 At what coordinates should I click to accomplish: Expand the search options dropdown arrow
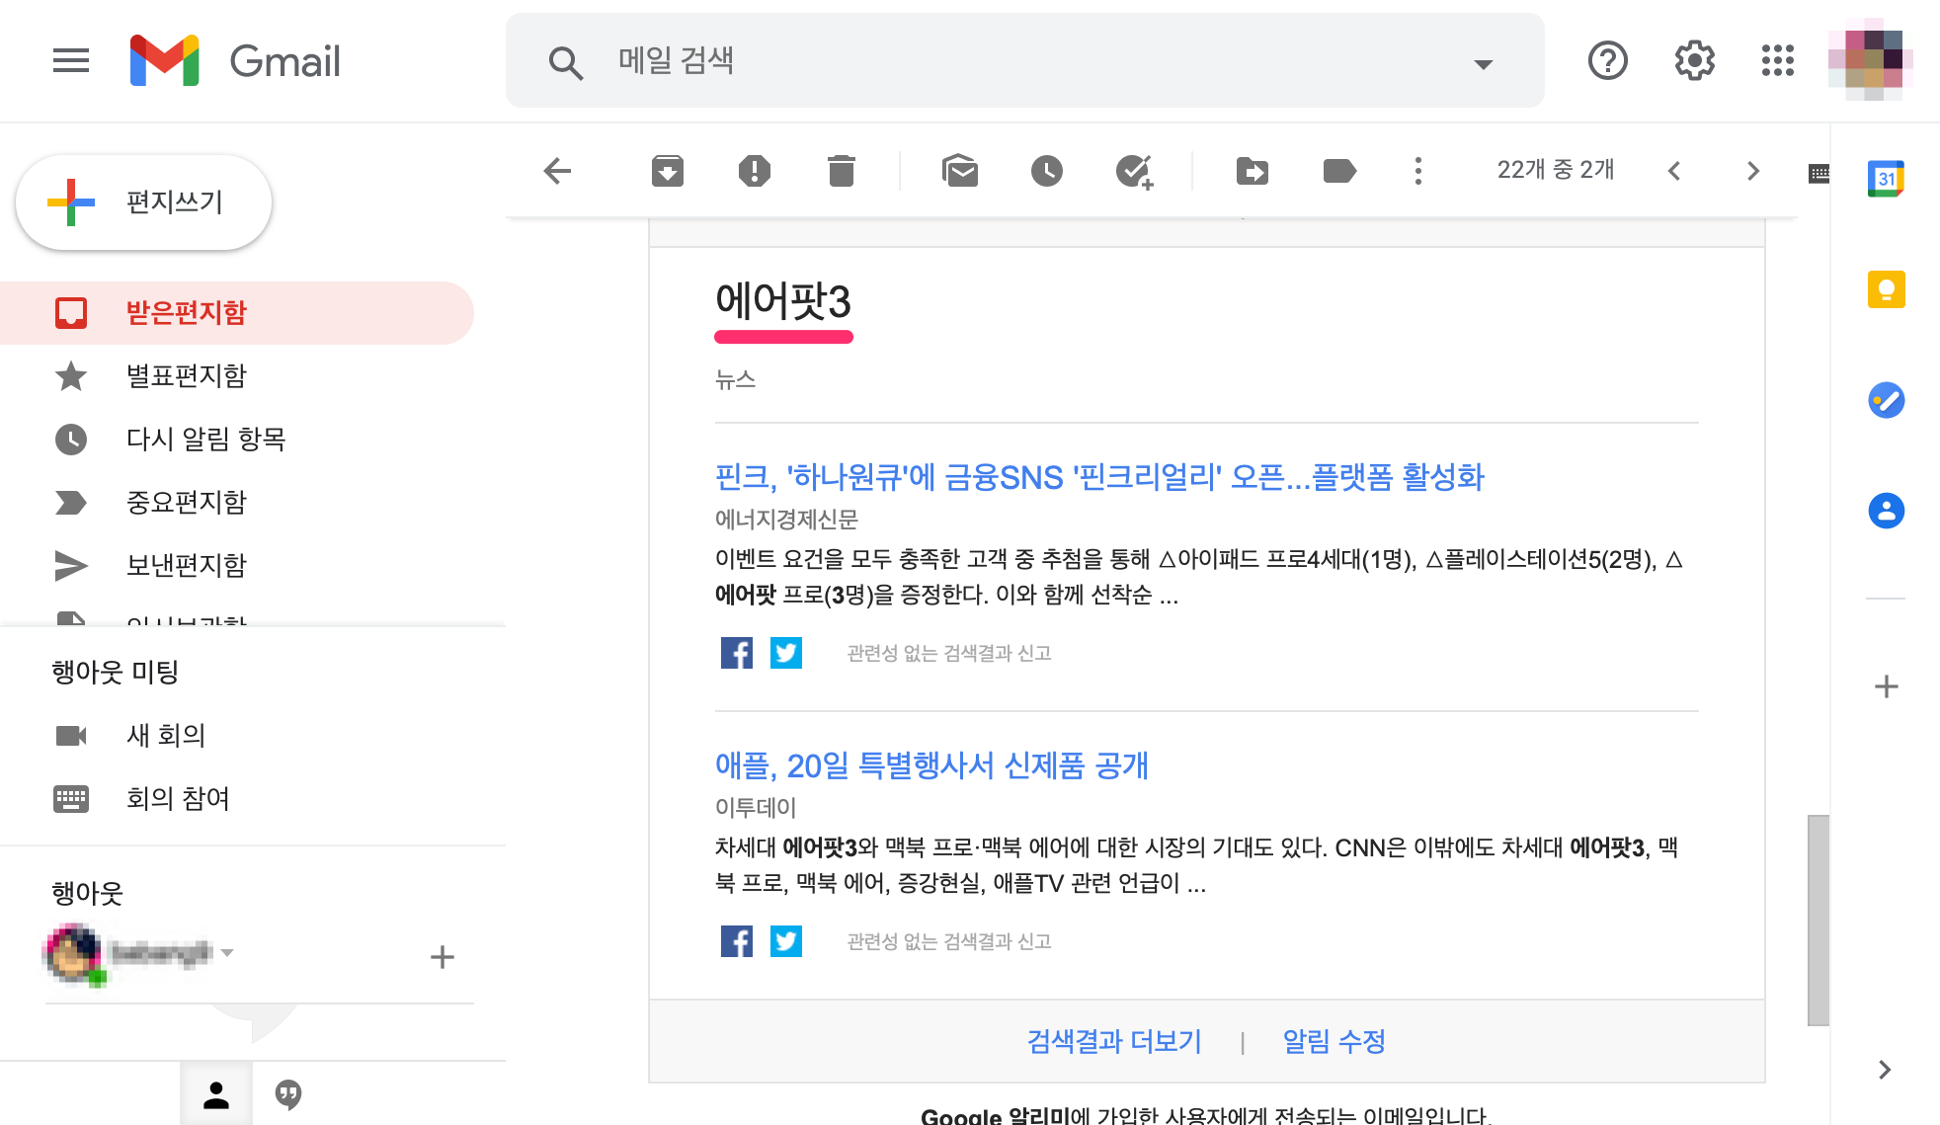tap(1483, 64)
